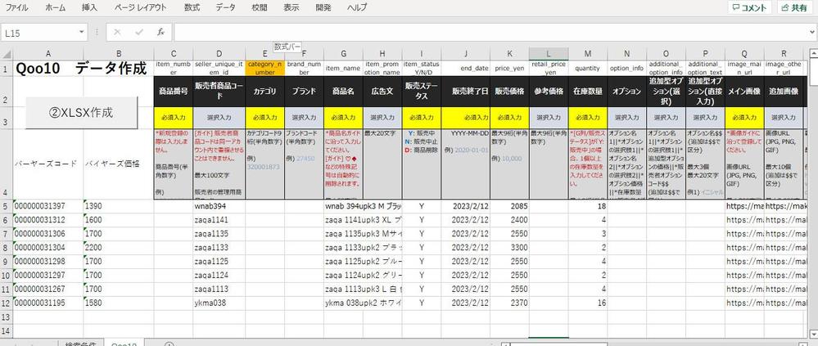Select the 販売価格 header cell
The image size is (818, 346).
(x=509, y=91)
